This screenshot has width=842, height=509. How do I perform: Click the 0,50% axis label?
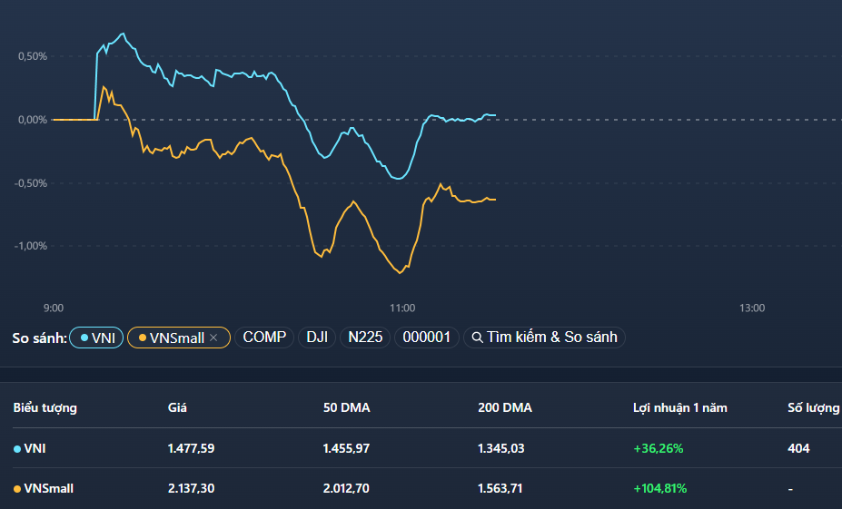click(x=33, y=56)
